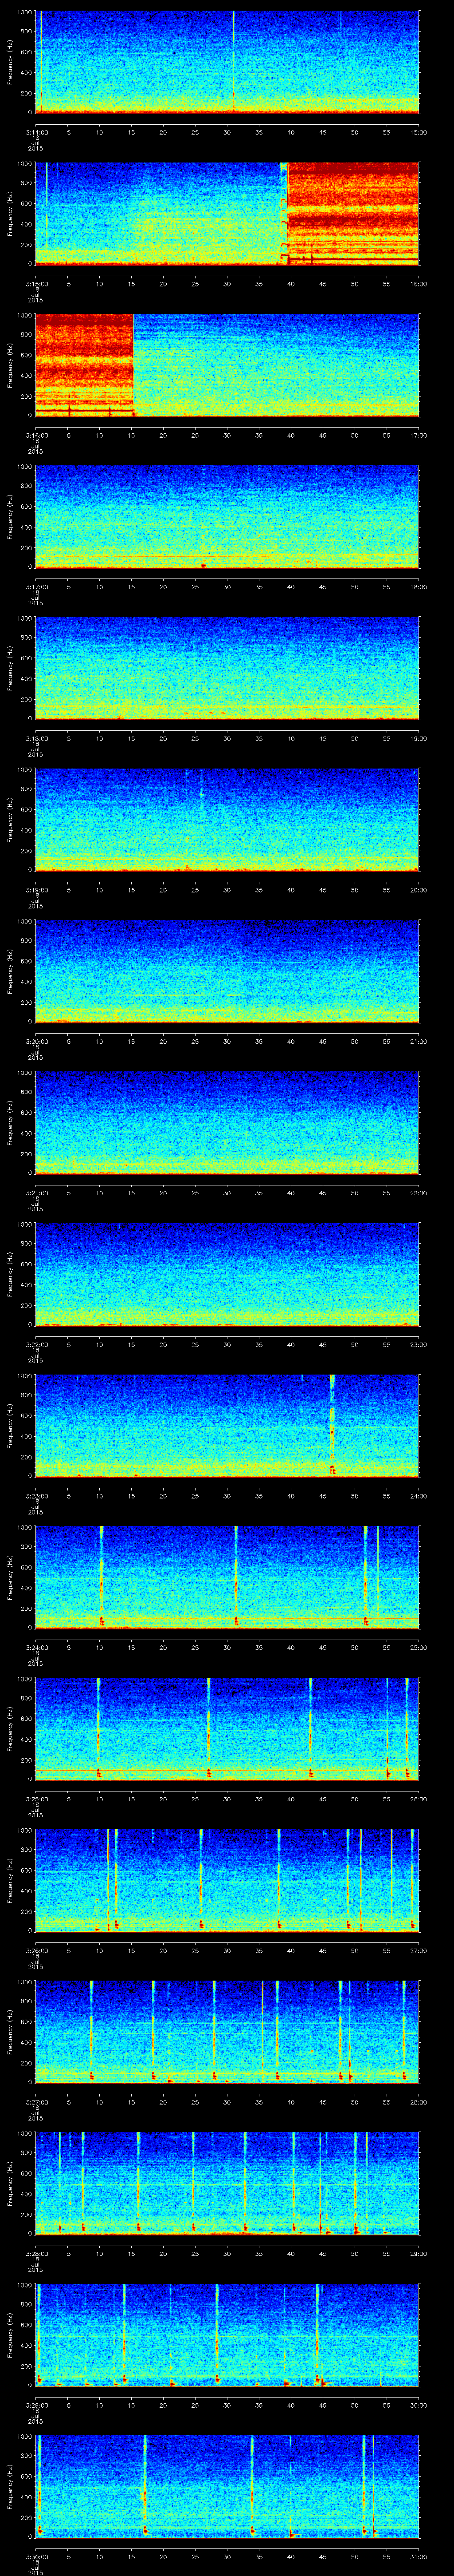The image size is (454, 2576).
Task: Click the 26:00 end time label
Action: pos(418,1799)
